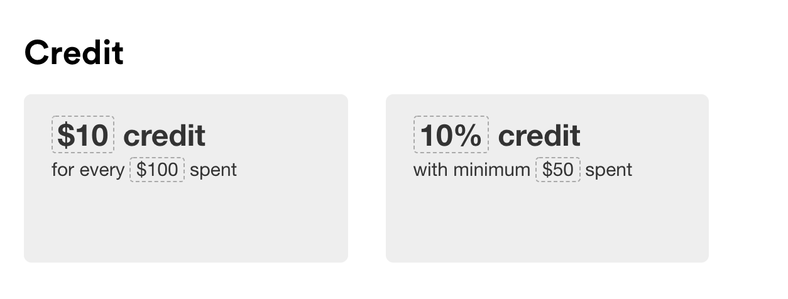Edit the $10 credit amount field
Image resolution: width=788 pixels, height=299 pixels.
(x=83, y=134)
